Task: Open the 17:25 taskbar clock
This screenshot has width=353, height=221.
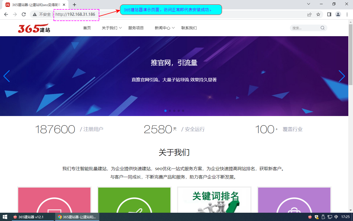Action: (x=345, y=217)
